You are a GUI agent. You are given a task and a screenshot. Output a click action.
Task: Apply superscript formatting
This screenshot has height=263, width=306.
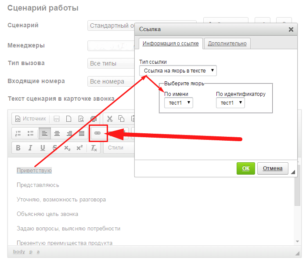pyautogui.click(x=79, y=148)
